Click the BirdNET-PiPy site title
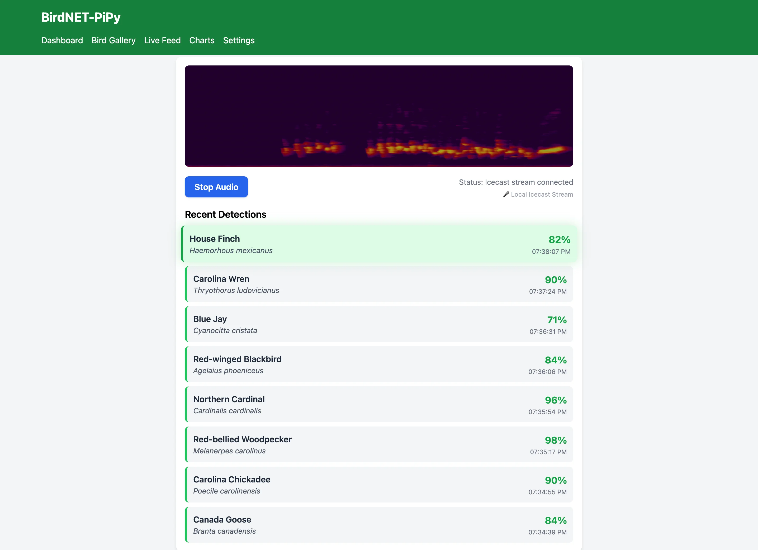The height and width of the screenshot is (550, 758). tap(80, 17)
